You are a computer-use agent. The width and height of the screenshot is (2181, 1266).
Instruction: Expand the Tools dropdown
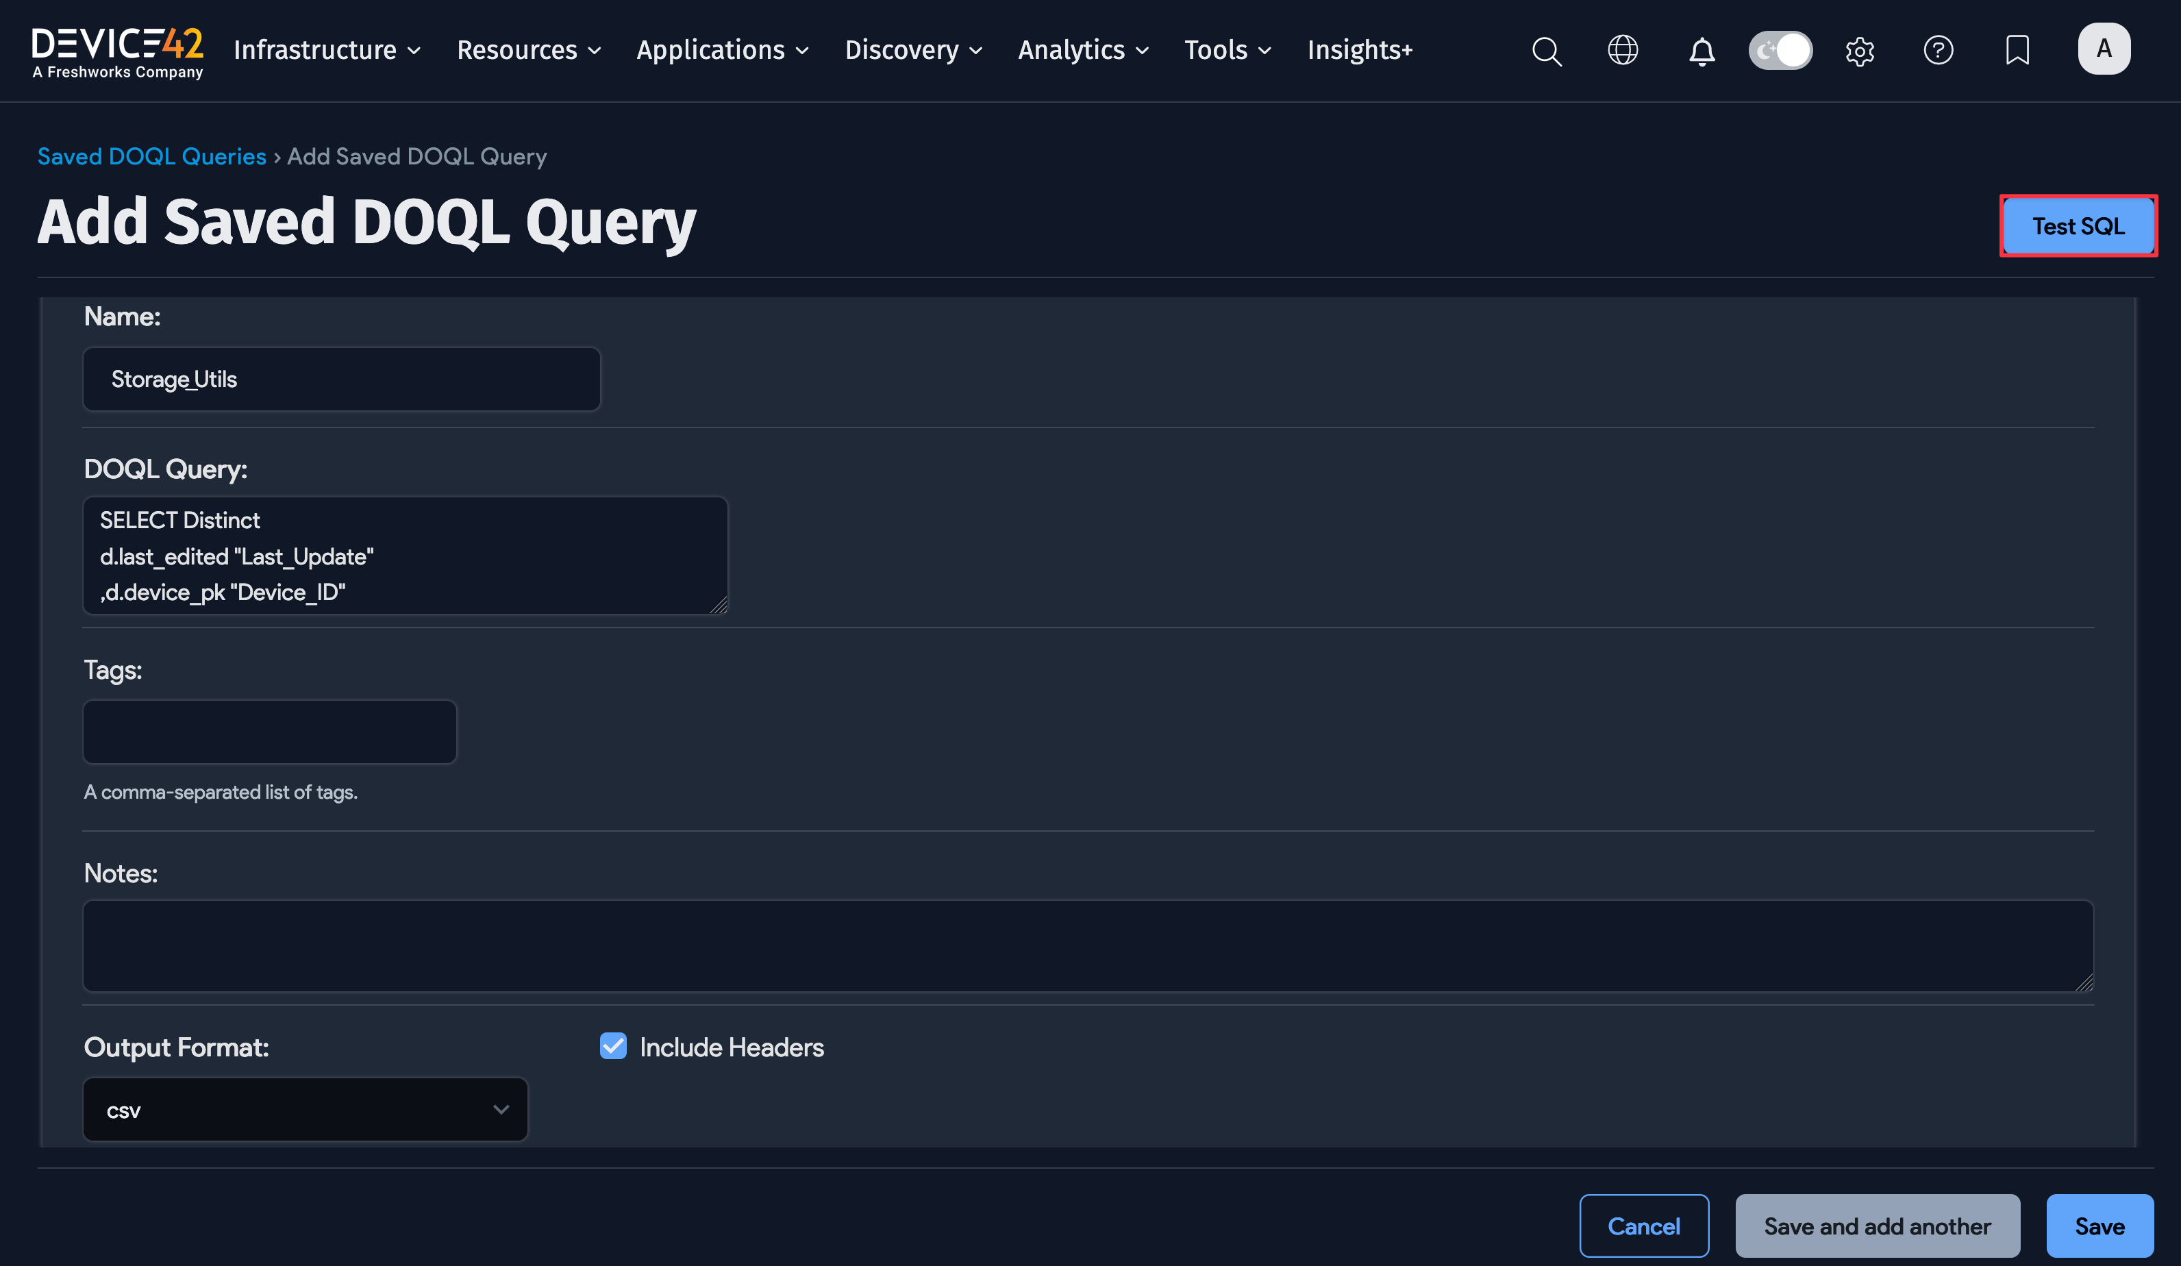[1226, 50]
